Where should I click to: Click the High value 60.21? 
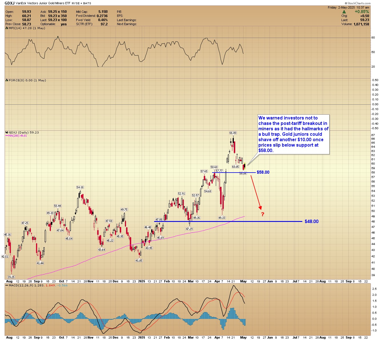(x=27, y=16)
